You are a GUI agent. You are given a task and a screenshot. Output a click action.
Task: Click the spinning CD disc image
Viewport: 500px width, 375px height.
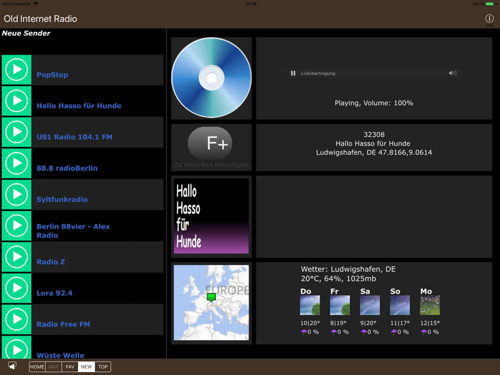coord(211,78)
